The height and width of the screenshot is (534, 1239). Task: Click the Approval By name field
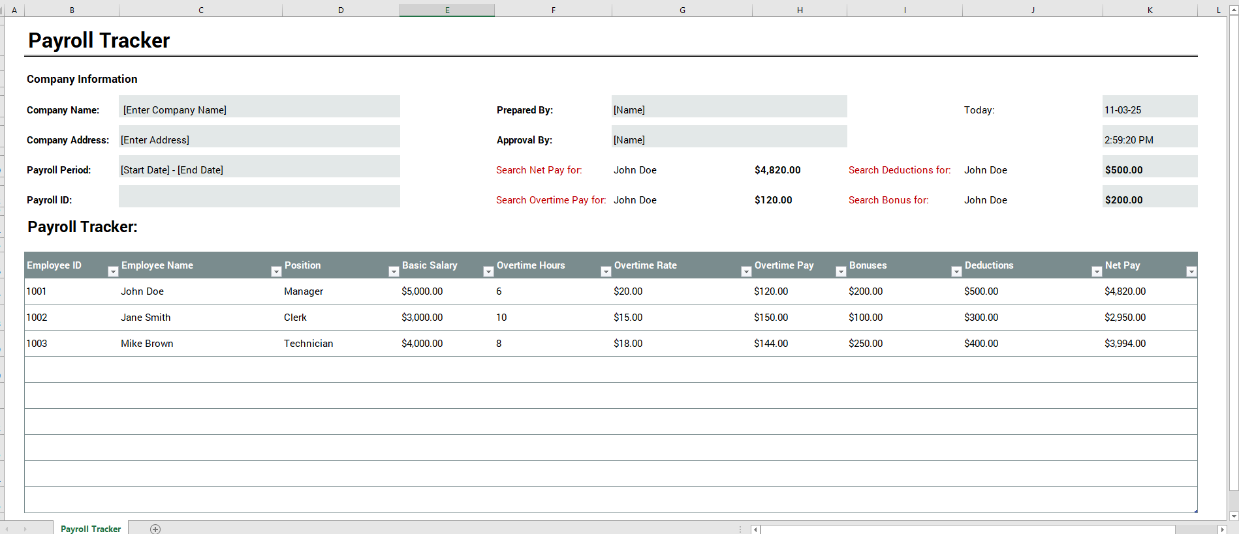(729, 136)
